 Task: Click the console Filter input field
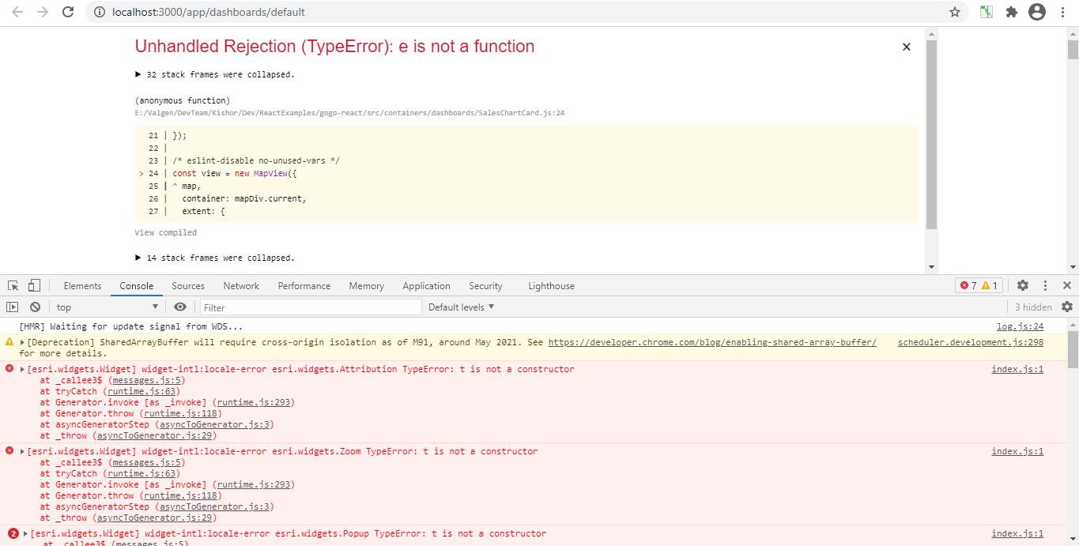pyautogui.click(x=311, y=307)
